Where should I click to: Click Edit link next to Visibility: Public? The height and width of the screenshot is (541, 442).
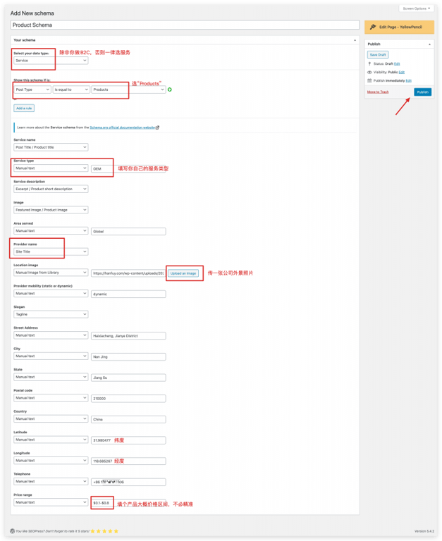pos(401,72)
